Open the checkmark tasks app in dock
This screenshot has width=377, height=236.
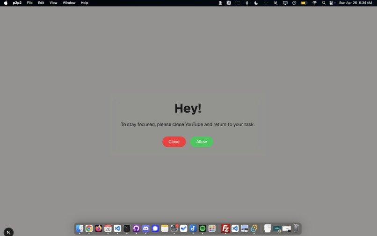[183, 229]
